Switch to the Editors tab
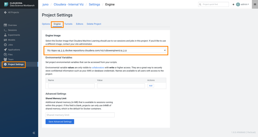 (x=79, y=24)
